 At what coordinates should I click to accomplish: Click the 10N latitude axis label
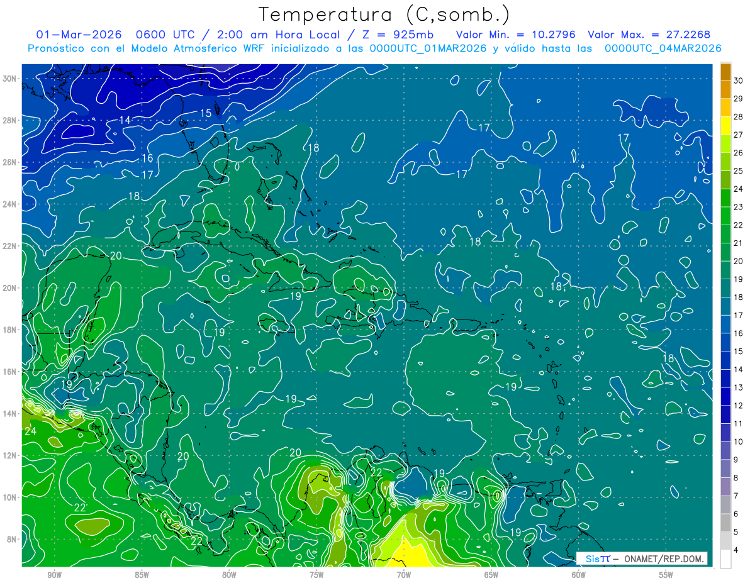(x=10, y=497)
